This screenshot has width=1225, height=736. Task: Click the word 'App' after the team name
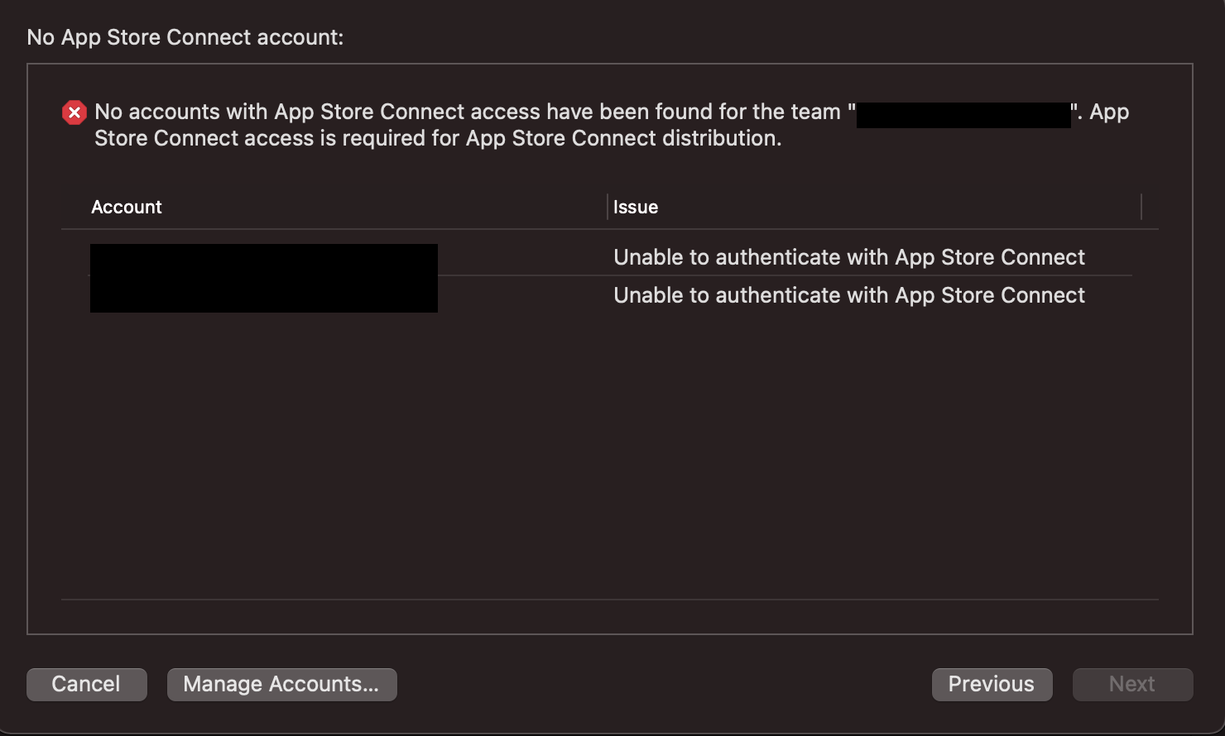[1109, 112]
